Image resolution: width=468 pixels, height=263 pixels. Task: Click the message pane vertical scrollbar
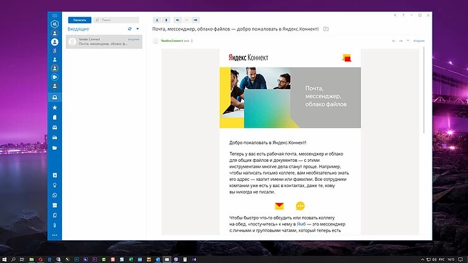(424, 90)
